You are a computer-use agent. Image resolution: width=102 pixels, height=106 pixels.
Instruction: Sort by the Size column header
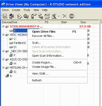coord(86,22)
